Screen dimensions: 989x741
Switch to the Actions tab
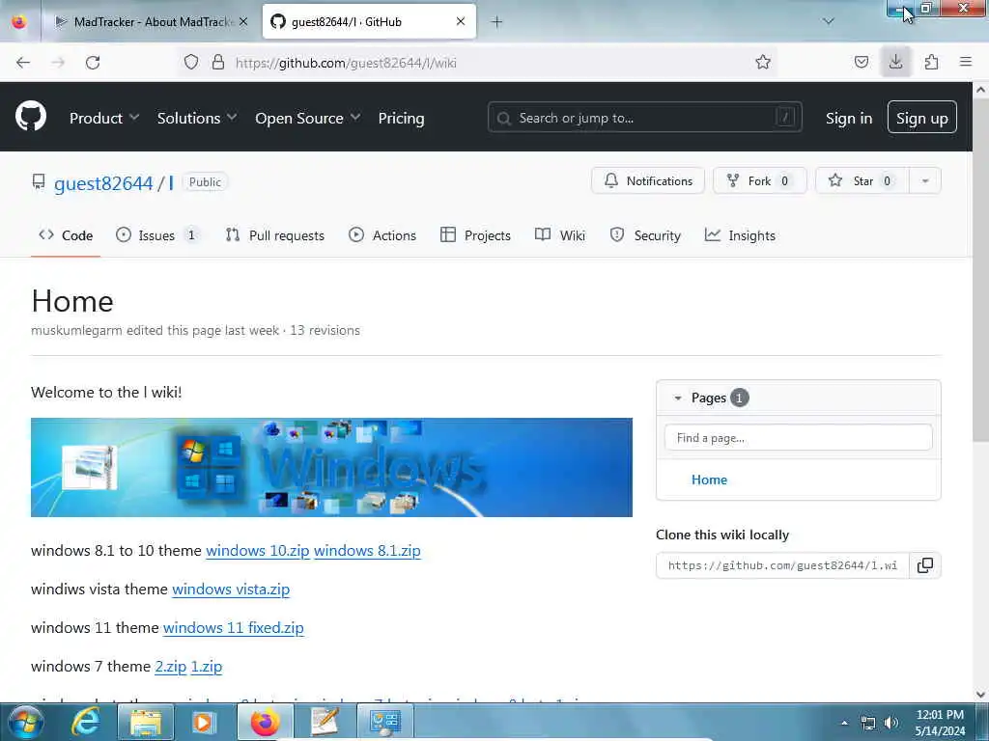(x=382, y=235)
